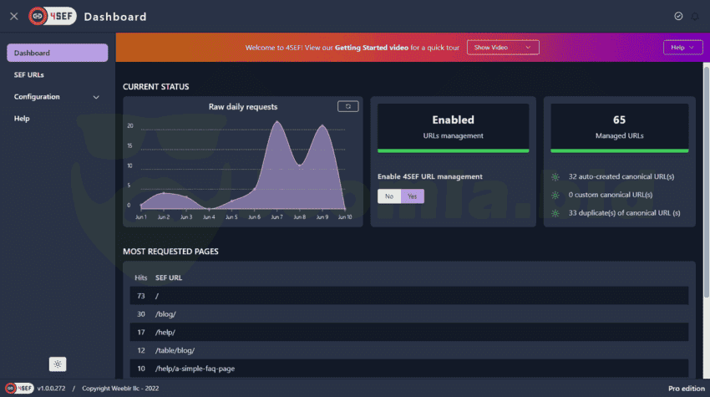Image resolution: width=710 pixels, height=397 pixels.
Task: Click the icon beside duplicate canonical URLs
Action: tap(556, 213)
